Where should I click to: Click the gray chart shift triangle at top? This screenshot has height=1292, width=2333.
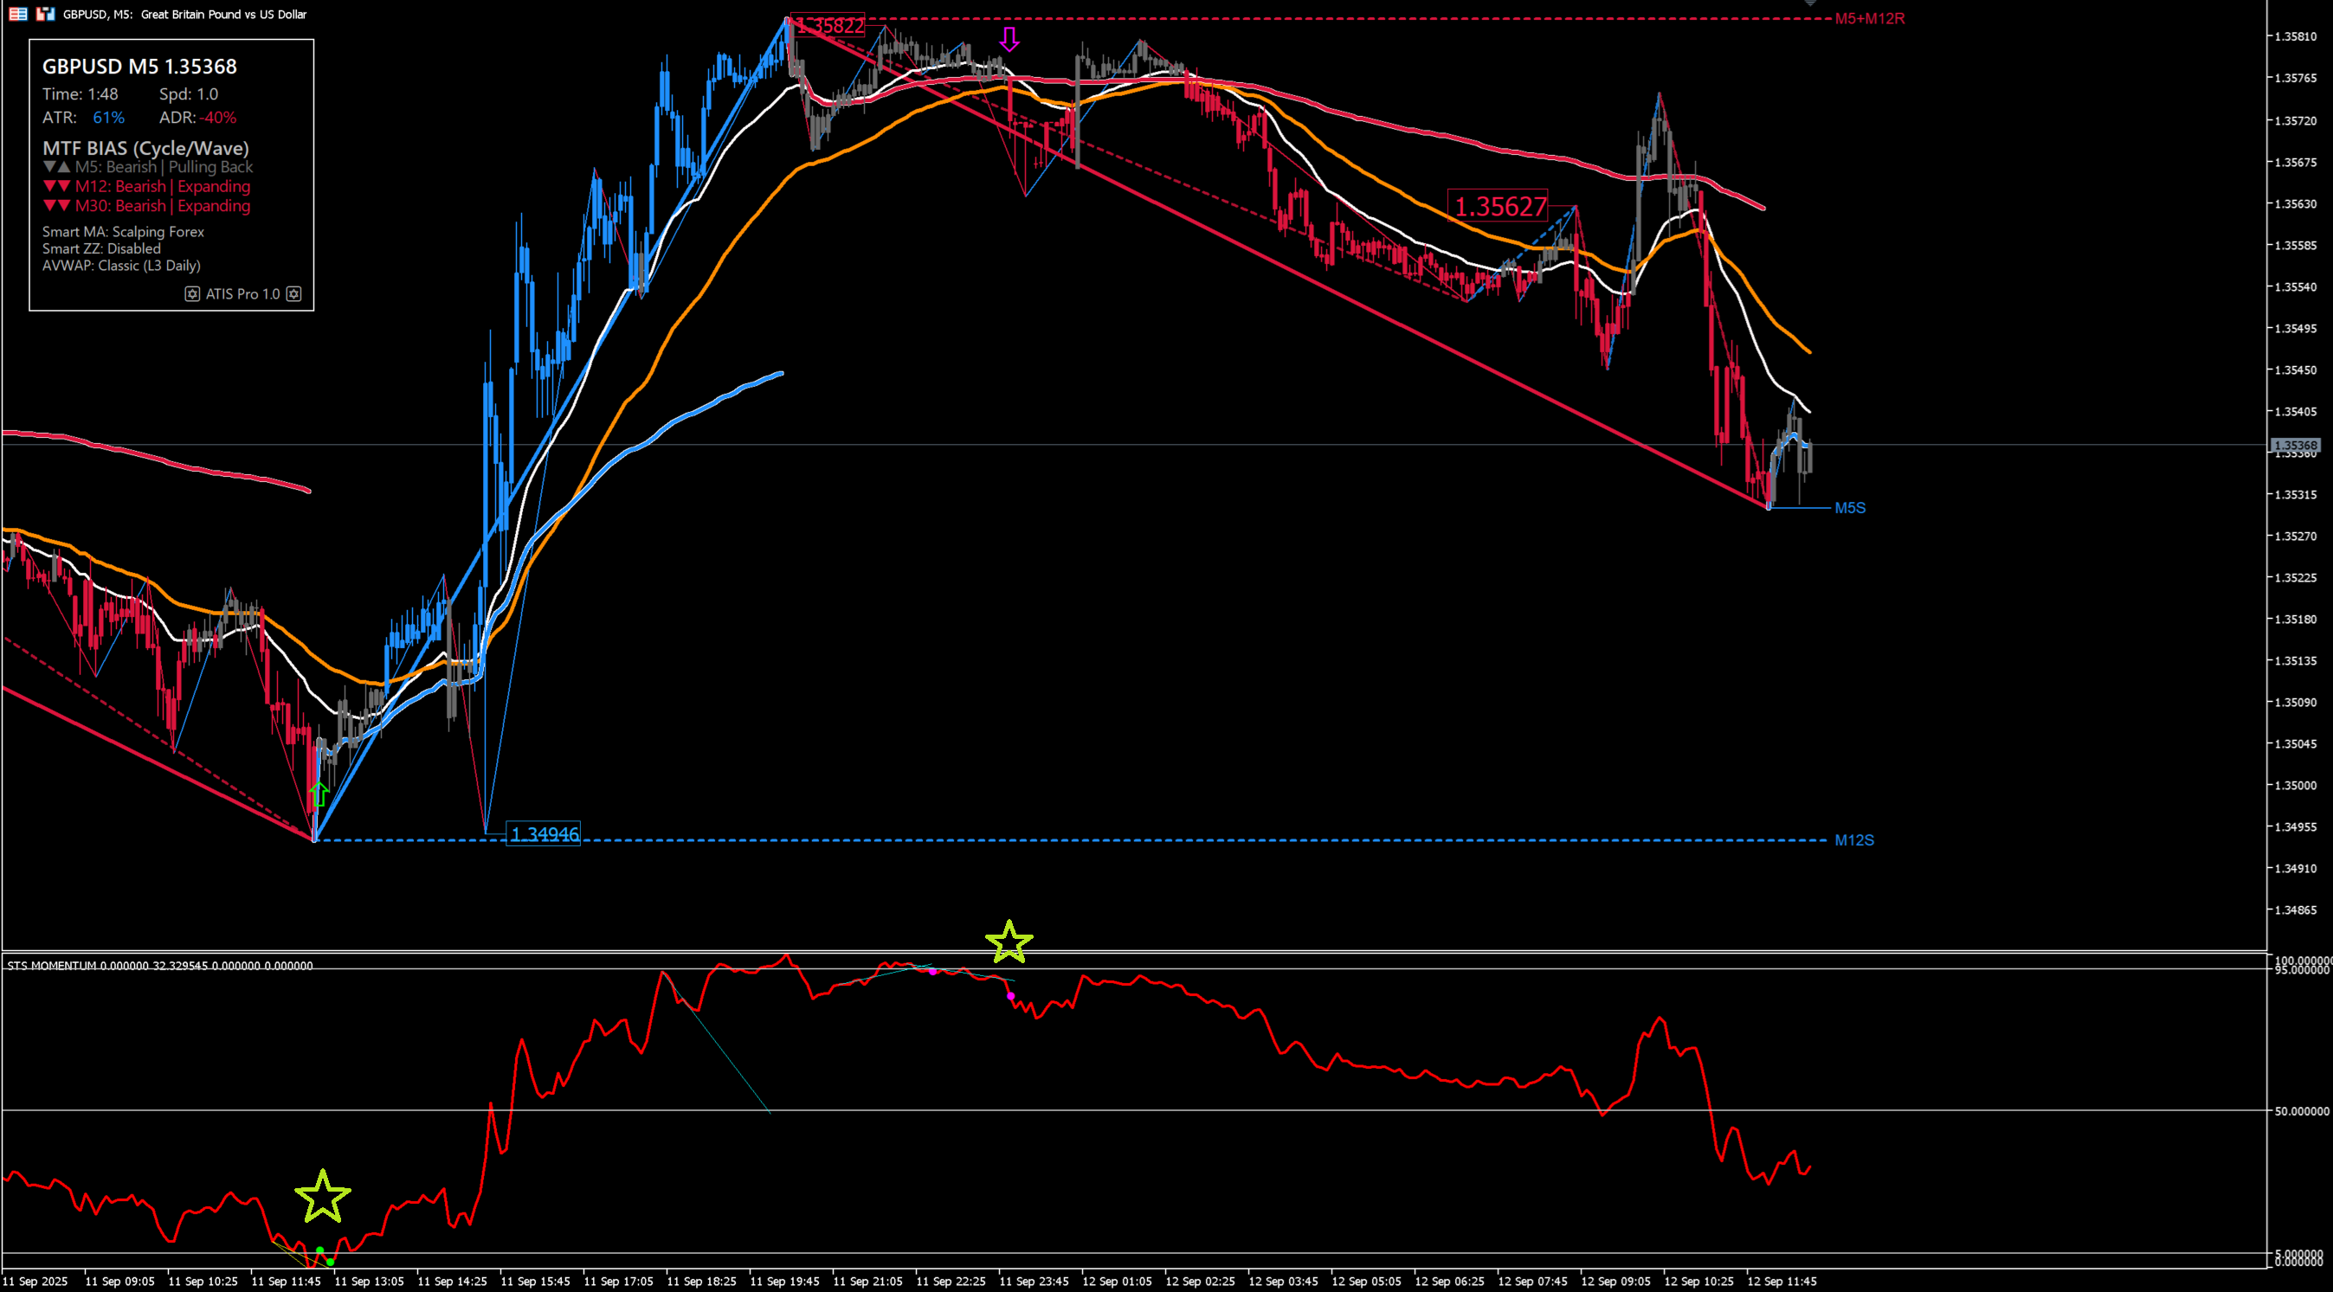1809,3
